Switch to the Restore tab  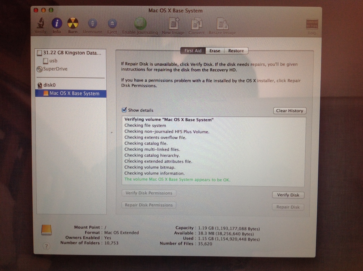click(236, 51)
